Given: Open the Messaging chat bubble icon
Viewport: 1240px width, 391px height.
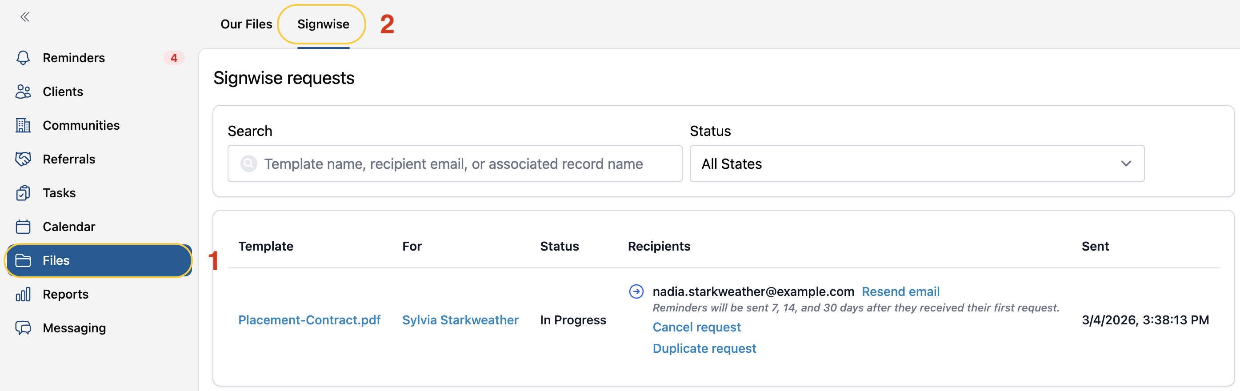Looking at the screenshot, I should [23, 328].
